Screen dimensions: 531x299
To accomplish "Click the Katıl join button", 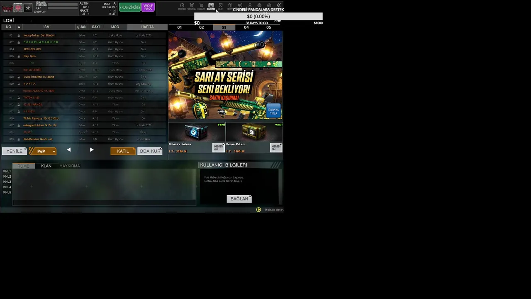I will pos(123,151).
